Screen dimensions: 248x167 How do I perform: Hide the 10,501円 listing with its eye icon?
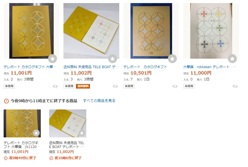pos(175,86)
